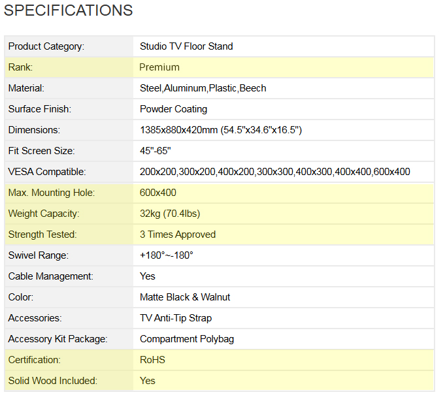445x403 pixels.
Task: Click the Swivel Range value +180°~-180°
Action: [167, 255]
